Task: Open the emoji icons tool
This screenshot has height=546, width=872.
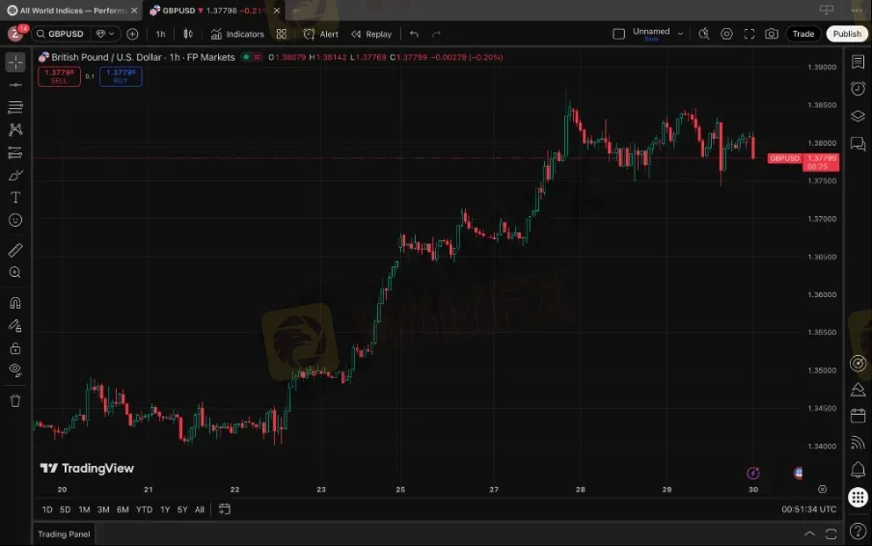Action: pos(15,220)
